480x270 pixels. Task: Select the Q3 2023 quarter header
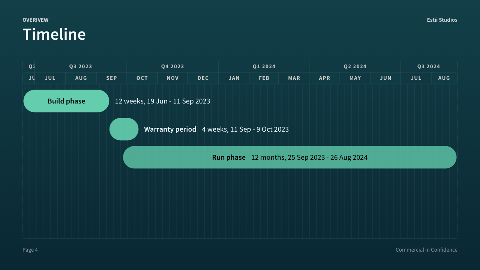(x=81, y=66)
